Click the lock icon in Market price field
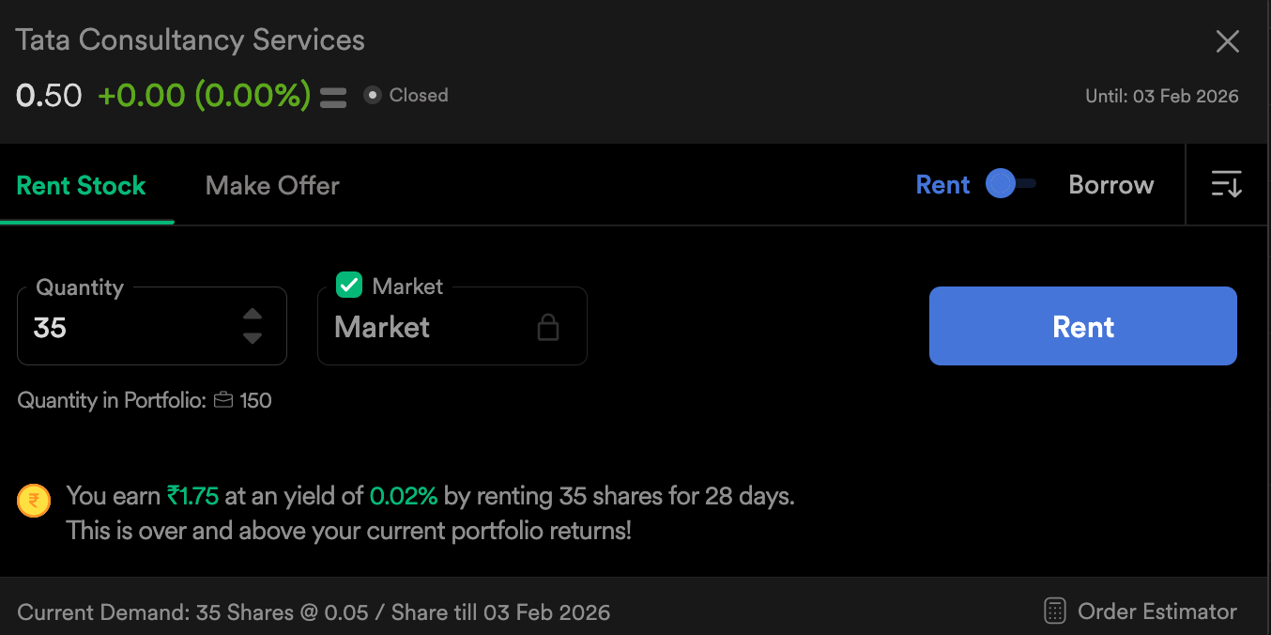This screenshot has width=1271, height=635. click(547, 327)
